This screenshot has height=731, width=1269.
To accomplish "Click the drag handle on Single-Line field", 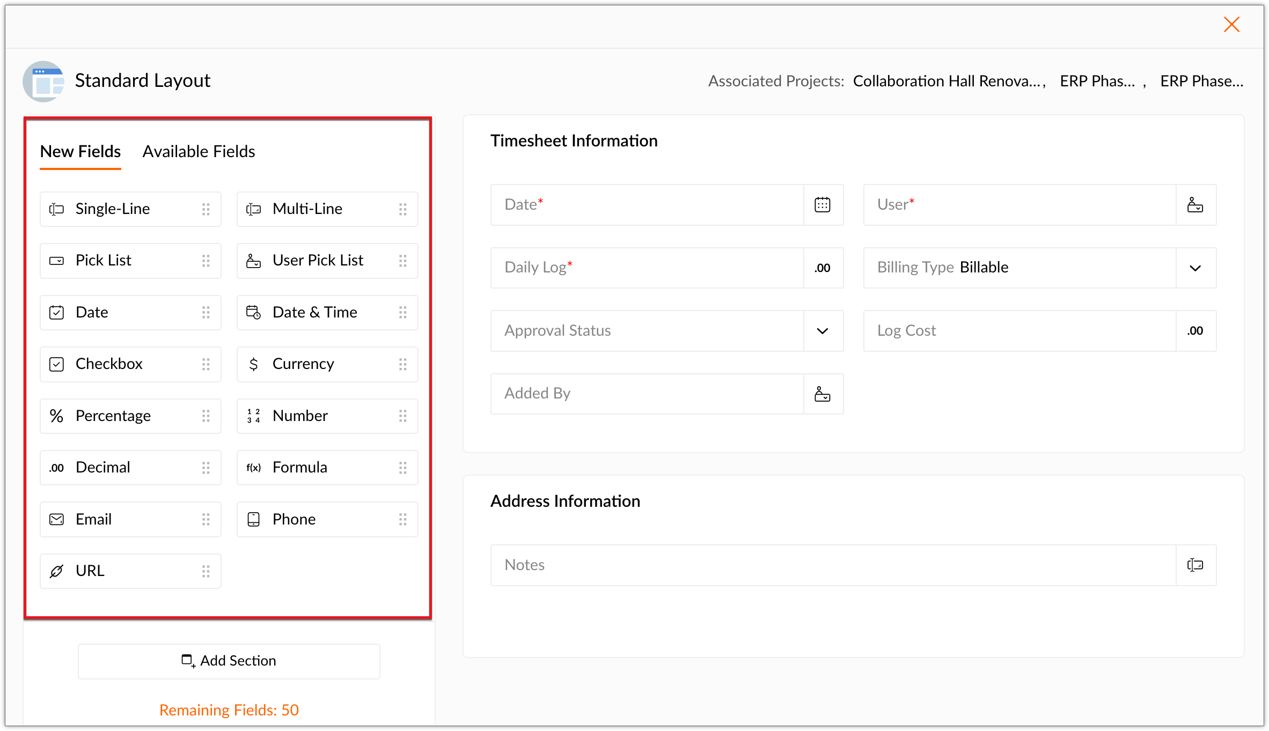I will 206,209.
